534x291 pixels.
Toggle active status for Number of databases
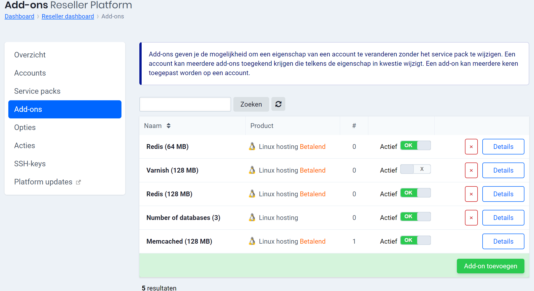tap(414, 217)
